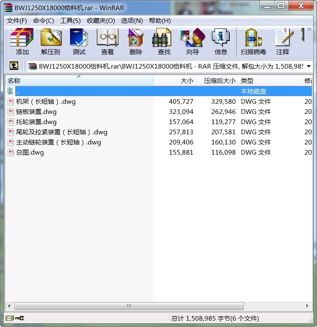Open the 收藏夹(O) menu

click(x=101, y=21)
